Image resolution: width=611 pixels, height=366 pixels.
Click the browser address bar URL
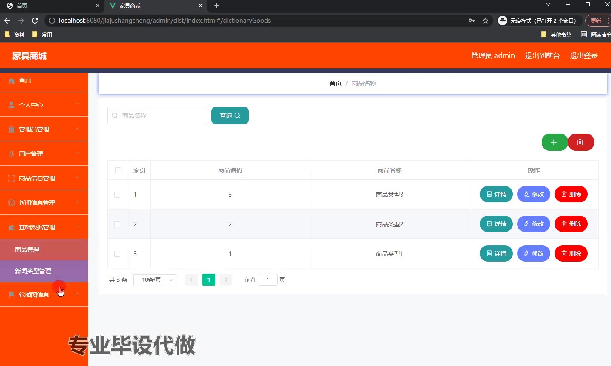[x=165, y=21]
